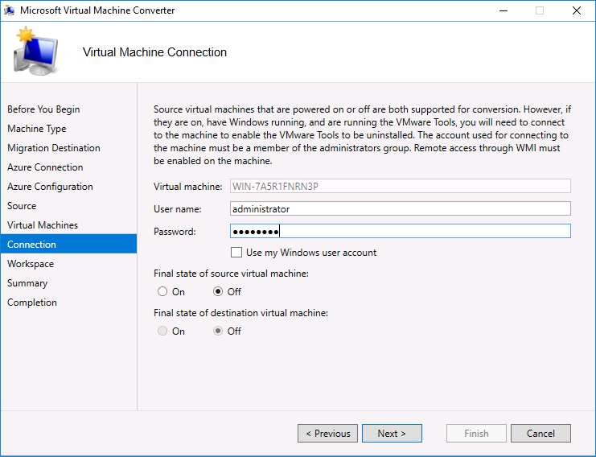Click the Next button
This screenshot has width=596, height=457.
(x=392, y=434)
